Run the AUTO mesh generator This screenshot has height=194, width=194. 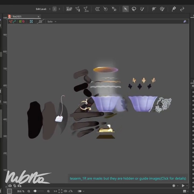pos(86,9)
